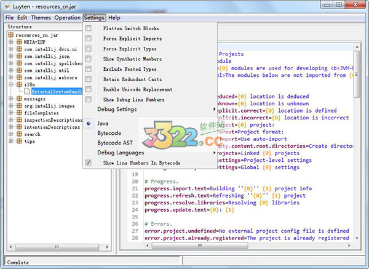The height and width of the screenshot is (269, 369).
Task: Click the tips package icon
Action: [19, 141]
